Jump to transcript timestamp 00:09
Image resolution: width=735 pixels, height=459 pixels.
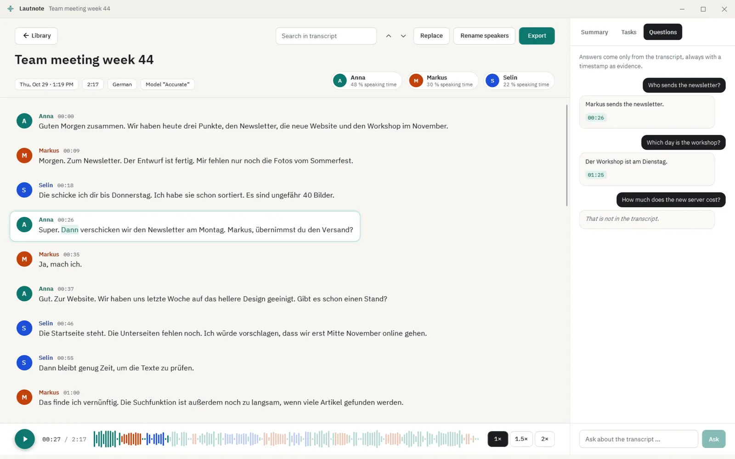(x=71, y=151)
